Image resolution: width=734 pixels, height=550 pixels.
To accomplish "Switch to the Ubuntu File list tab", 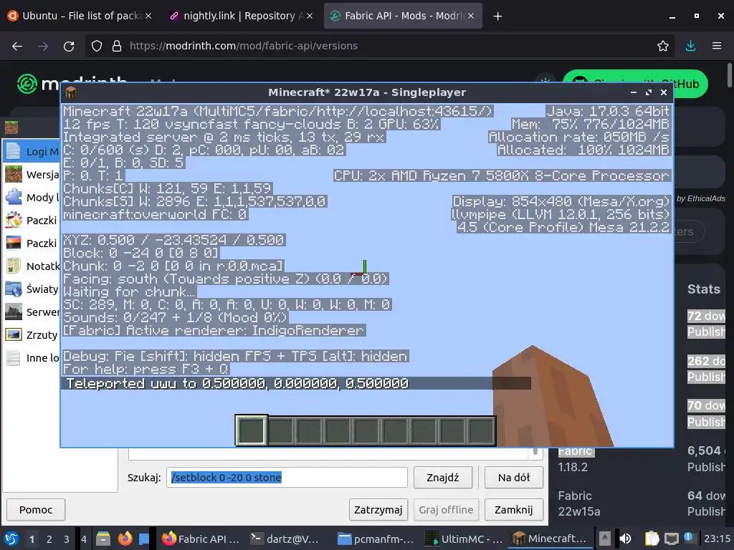I will click(x=79, y=16).
